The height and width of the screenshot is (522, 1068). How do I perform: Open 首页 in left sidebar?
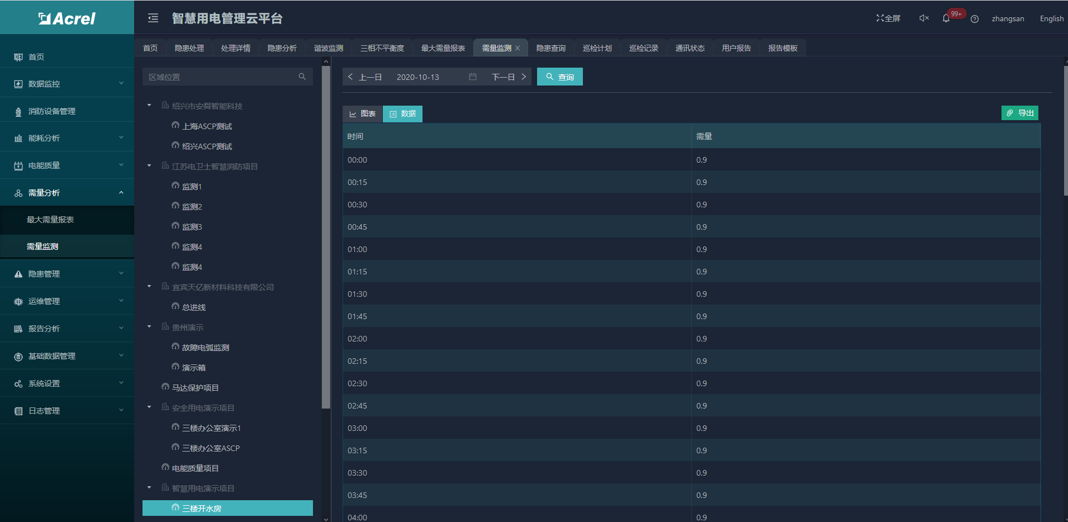pos(67,57)
